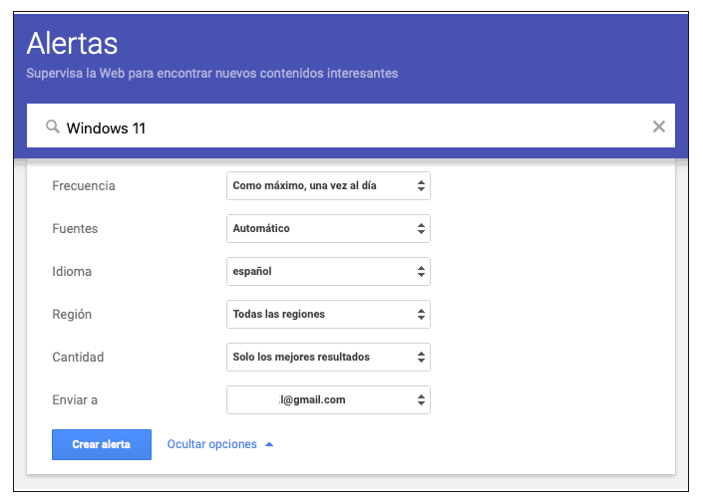703x503 pixels.
Task: Choose a region from Todas las regiones dropdown
Action: [x=328, y=315]
